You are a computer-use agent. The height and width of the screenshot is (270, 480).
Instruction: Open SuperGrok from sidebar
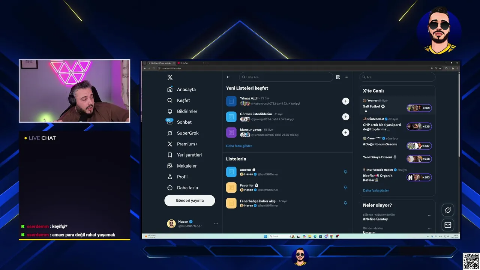(x=183, y=133)
